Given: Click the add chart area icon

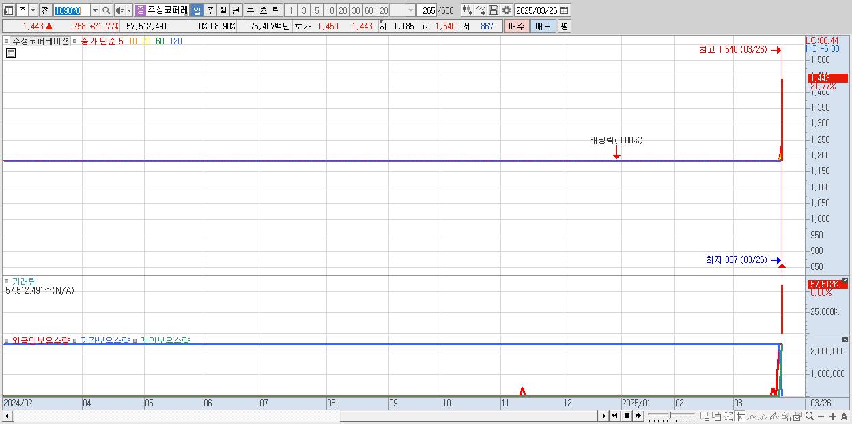Looking at the screenshot, I should (x=705, y=416).
